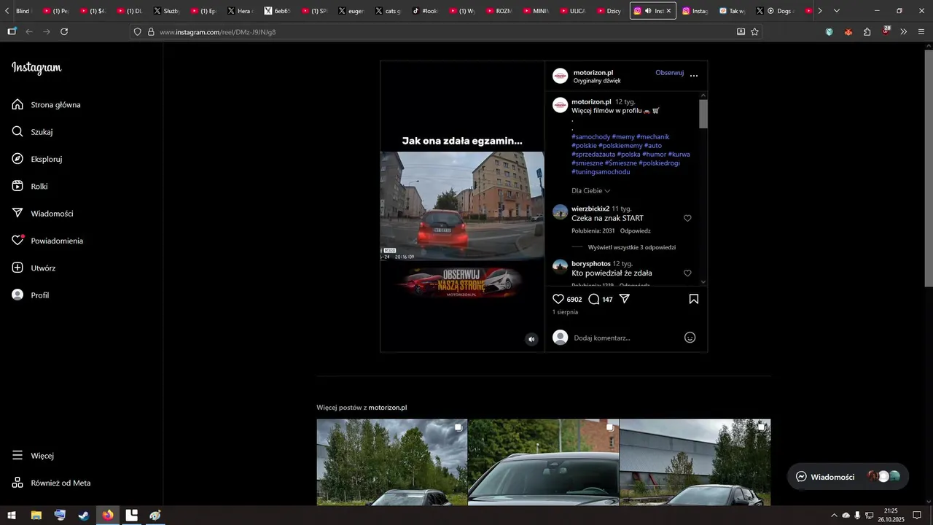
Task: Reply to wierzbickix2's comment via Odpowiedz
Action: pyautogui.click(x=636, y=231)
